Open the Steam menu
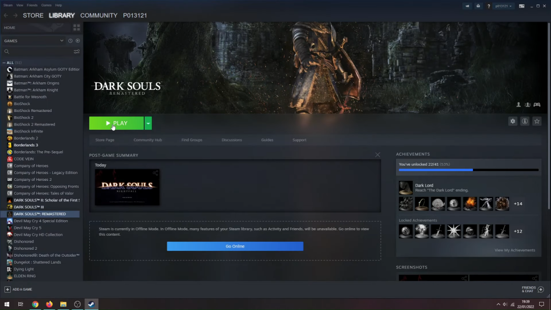Viewport: 551px width, 310px height. tap(8, 5)
